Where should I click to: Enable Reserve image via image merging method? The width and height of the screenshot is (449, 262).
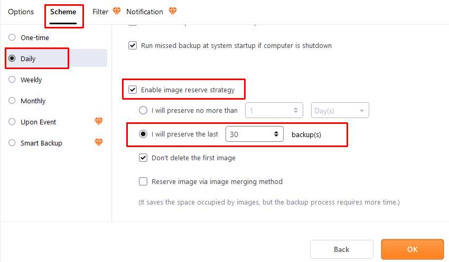pos(143,181)
